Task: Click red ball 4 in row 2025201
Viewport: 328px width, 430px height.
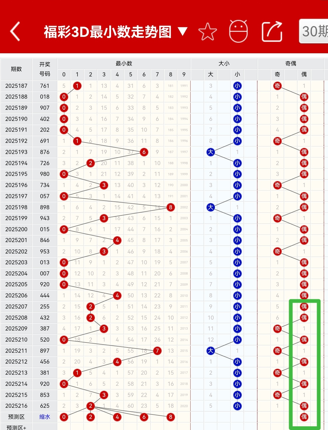Action: click(117, 240)
